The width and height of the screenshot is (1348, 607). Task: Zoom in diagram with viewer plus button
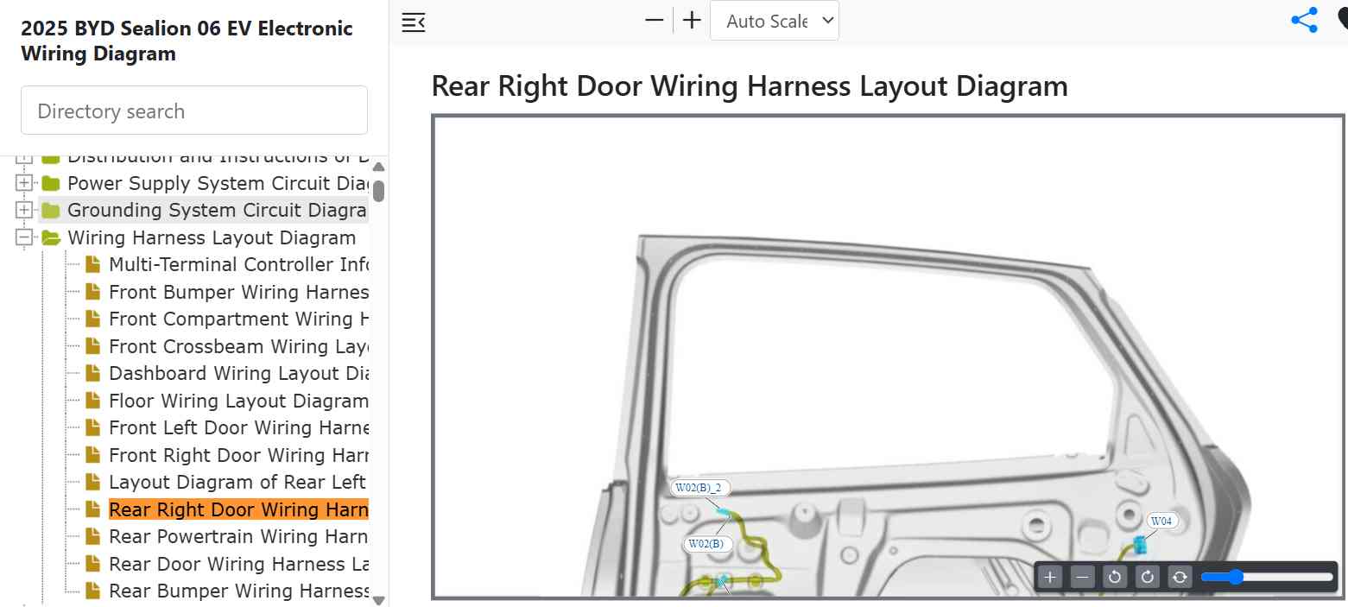(1050, 577)
